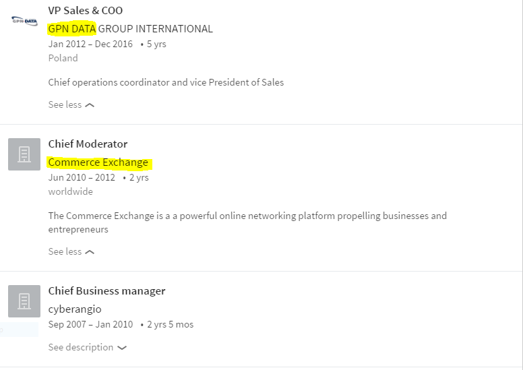Click the chevron down arrow beside See description
Viewport: 523px width, 370px height.
122,348
